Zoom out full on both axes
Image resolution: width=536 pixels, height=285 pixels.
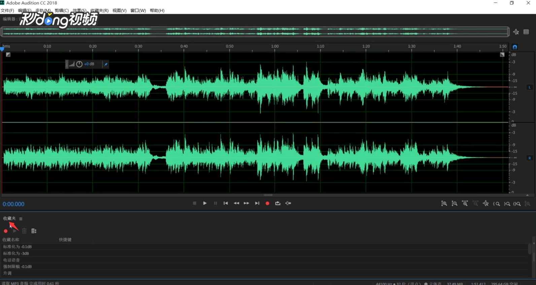[485, 204]
